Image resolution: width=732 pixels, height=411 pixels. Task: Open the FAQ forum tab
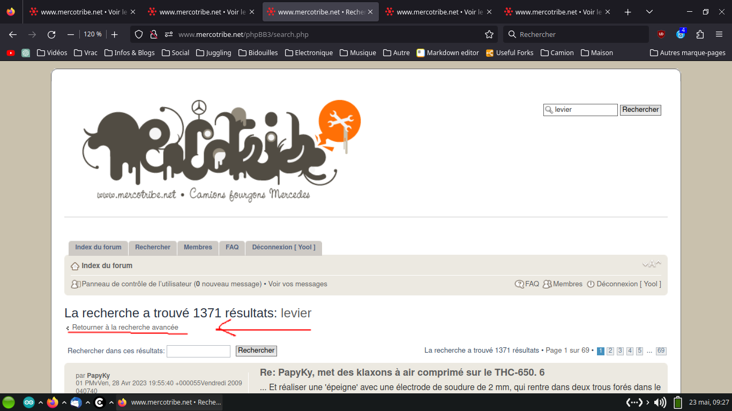[232, 247]
